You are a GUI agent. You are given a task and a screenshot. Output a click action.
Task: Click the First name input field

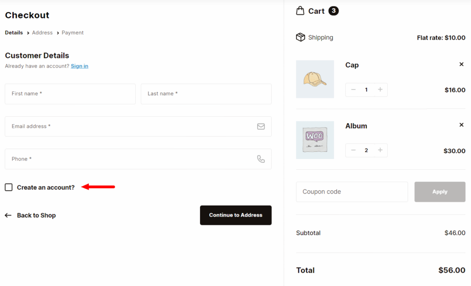tap(70, 94)
